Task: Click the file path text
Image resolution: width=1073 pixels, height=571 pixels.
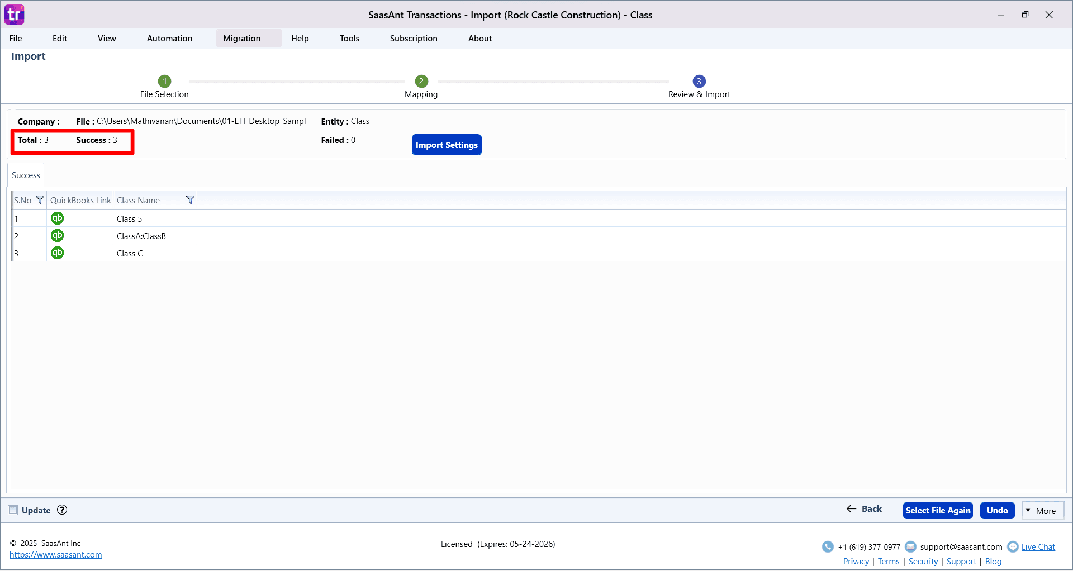Action: [201, 121]
